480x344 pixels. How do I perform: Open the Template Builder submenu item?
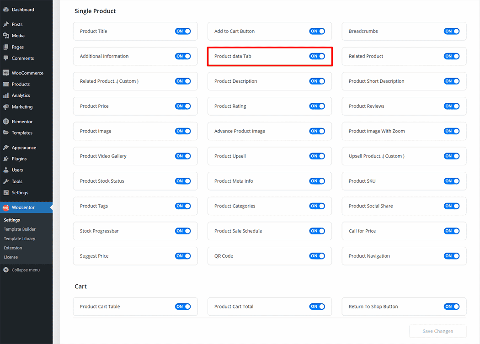[20, 229]
